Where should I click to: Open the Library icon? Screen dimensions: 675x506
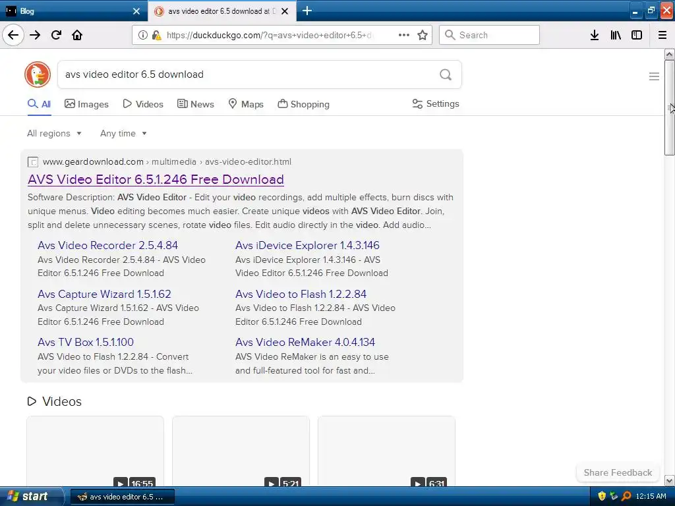616,35
